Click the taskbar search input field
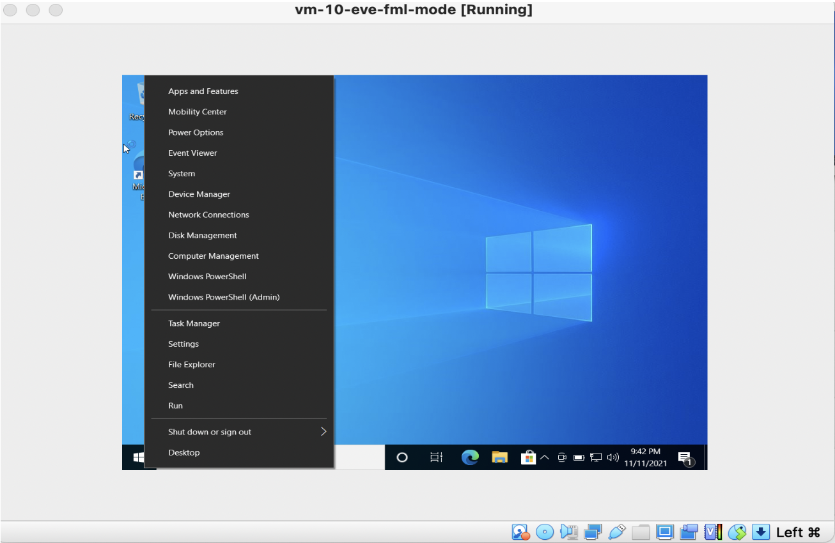 (359, 457)
